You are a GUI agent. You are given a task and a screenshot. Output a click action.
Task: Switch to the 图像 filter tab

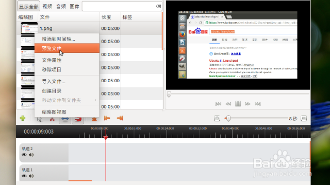click(x=74, y=6)
